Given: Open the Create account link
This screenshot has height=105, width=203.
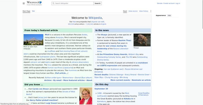Looking at the screenshot, I should pyautogui.click(x=169, y=3).
